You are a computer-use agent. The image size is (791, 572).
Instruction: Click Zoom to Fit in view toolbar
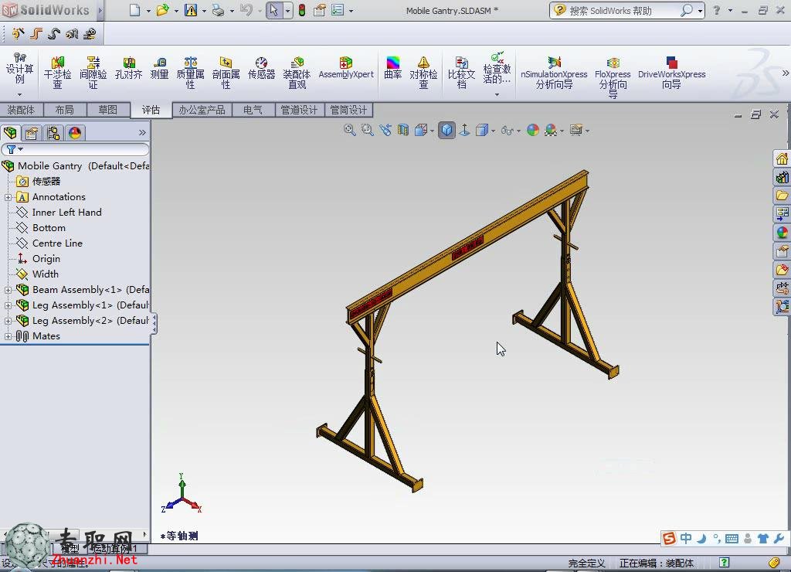[349, 130]
